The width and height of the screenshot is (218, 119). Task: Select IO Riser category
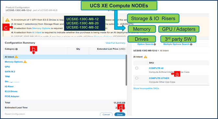[9, 86]
